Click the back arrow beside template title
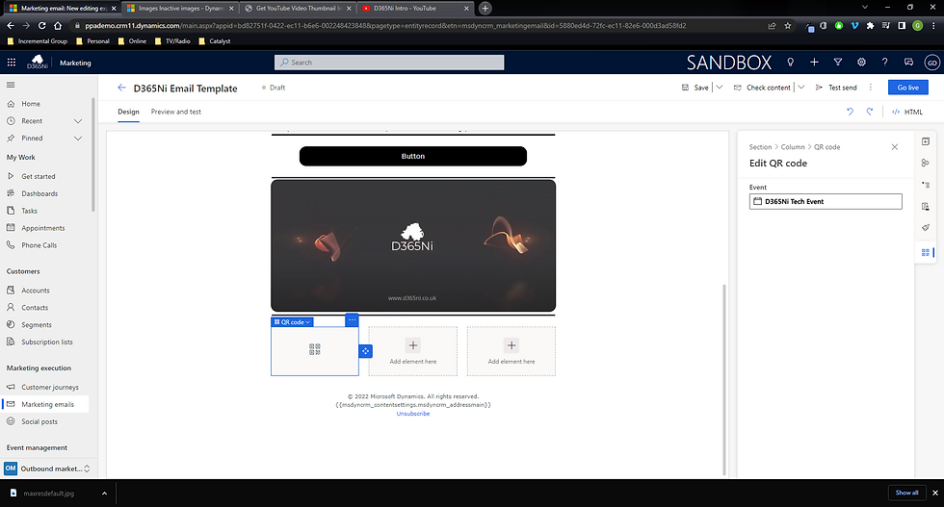Image resolution: width=944 pixels, height=507 pixels. pyautogui.click(x=121, y=88)
